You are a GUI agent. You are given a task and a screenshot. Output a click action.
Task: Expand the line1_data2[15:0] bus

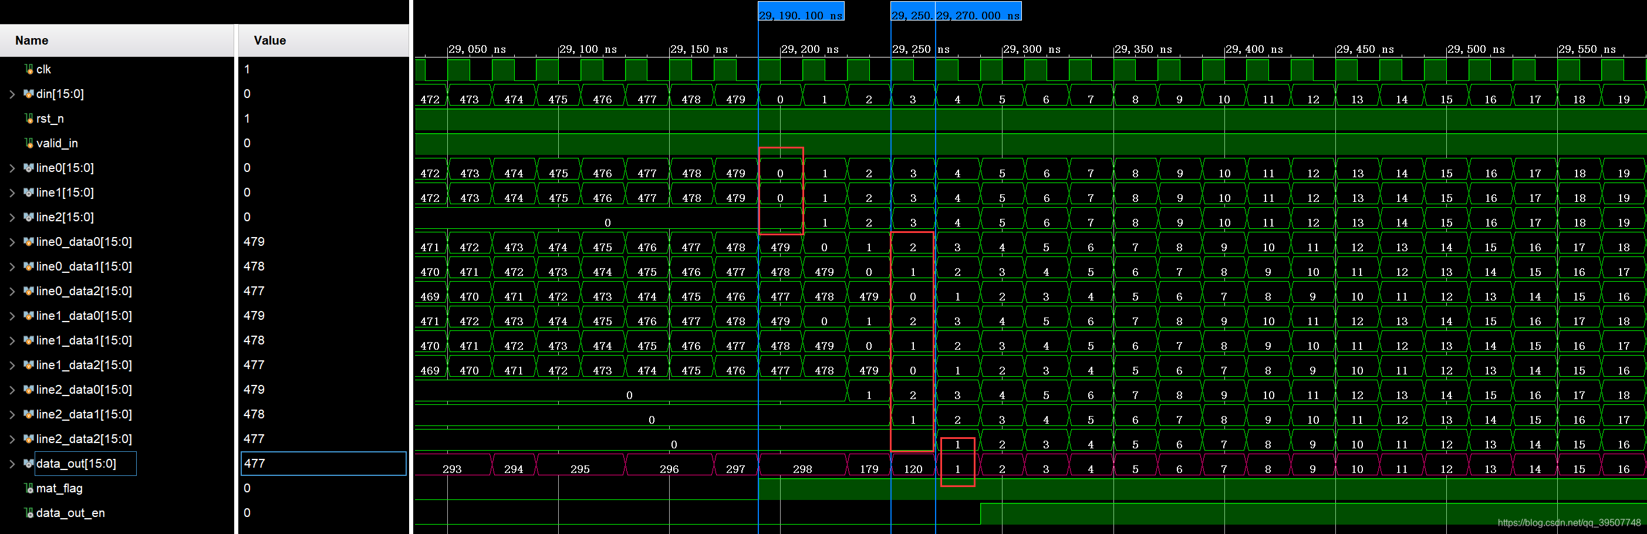pyautogui.click(x=12, y=365)
